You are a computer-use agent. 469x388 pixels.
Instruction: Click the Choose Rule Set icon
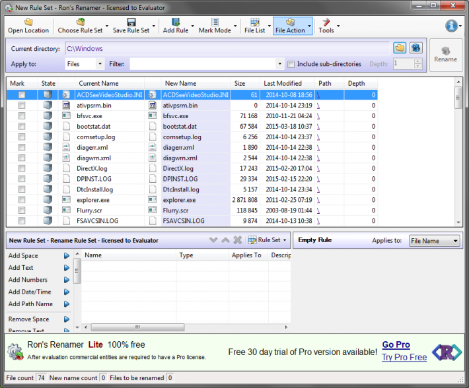81,22
